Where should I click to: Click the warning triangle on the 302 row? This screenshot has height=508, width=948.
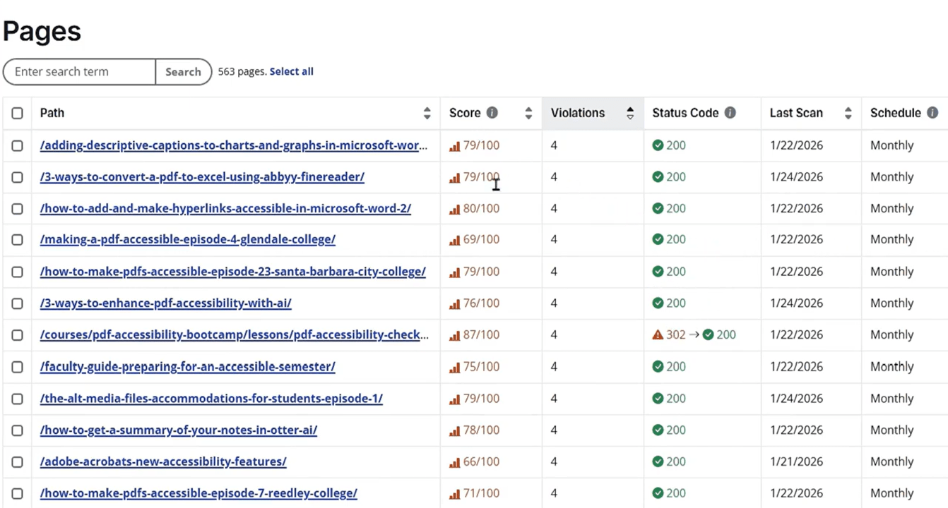click(657, 334)
